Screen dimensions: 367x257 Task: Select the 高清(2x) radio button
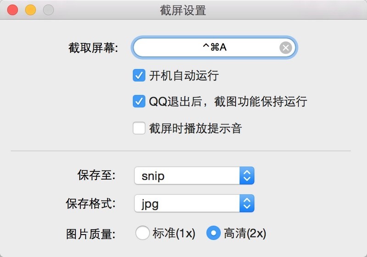tap(213, 233)
